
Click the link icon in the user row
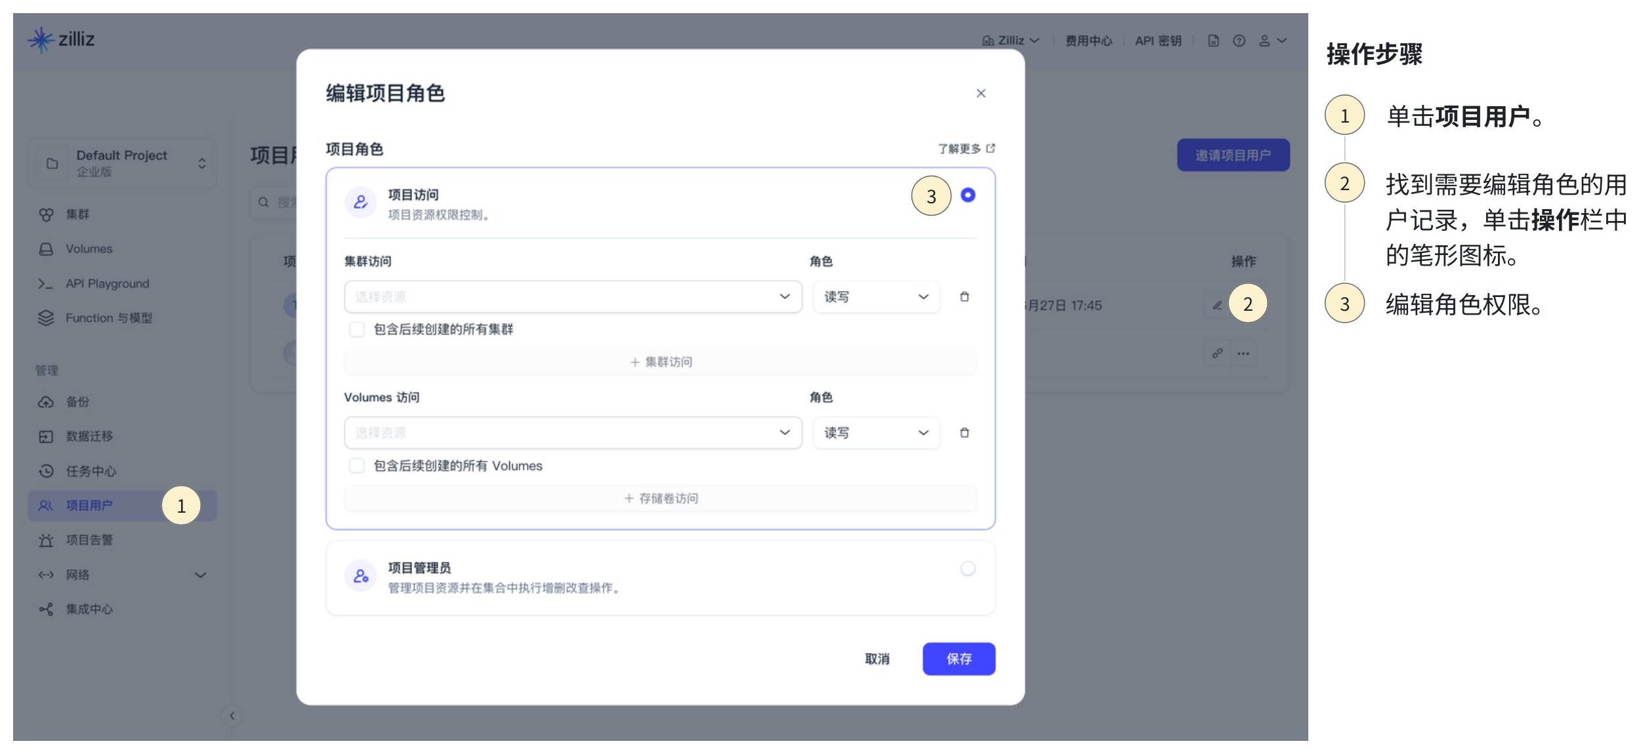pyautogui.click(x=1216, y=353)
